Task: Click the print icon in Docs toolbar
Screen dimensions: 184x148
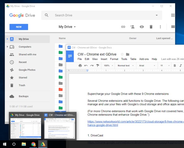Action: point(80,66)
